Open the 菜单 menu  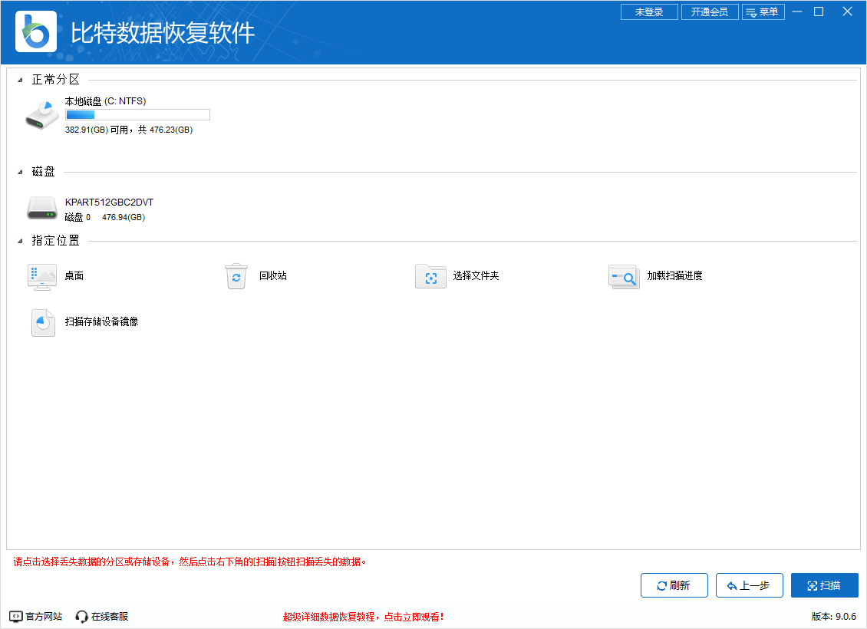[x=763, y=12]
